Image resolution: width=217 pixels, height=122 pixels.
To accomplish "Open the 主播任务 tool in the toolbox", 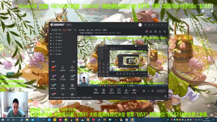I will coord(72,69).
